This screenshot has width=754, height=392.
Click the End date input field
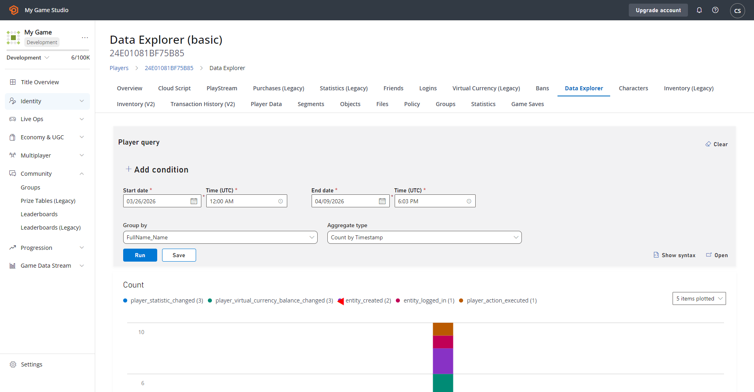[350, 201]
